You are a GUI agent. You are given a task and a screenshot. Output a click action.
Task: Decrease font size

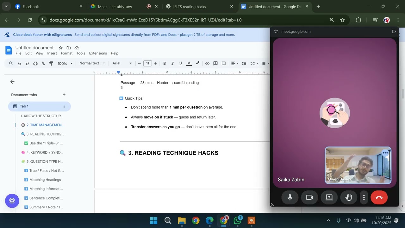[x=139, y=63]
